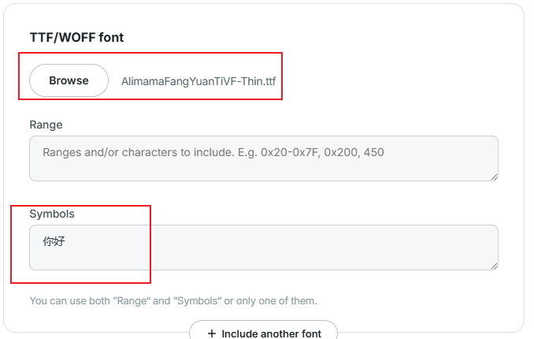Click the Symbols field label

52,214
